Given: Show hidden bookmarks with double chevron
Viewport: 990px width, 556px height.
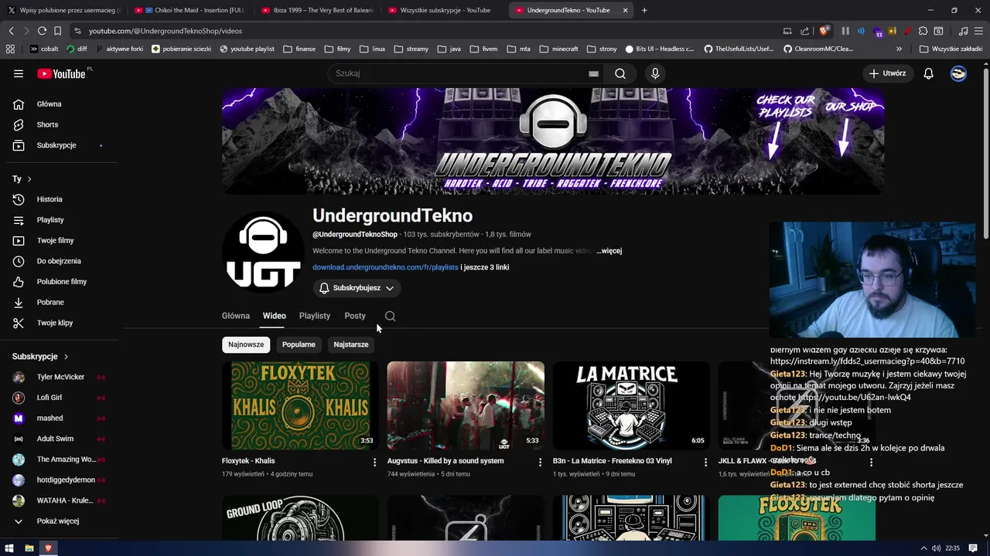Looking at the screenshot, I should [899, 49].
